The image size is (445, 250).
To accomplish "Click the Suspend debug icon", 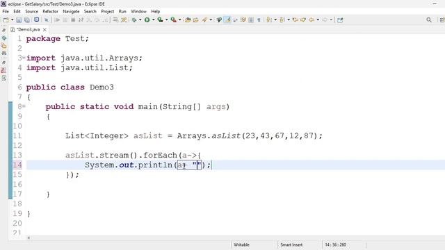I will (65, 20).
